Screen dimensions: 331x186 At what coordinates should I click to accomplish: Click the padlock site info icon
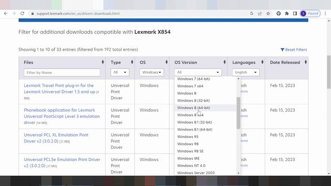tap(32, 13)
